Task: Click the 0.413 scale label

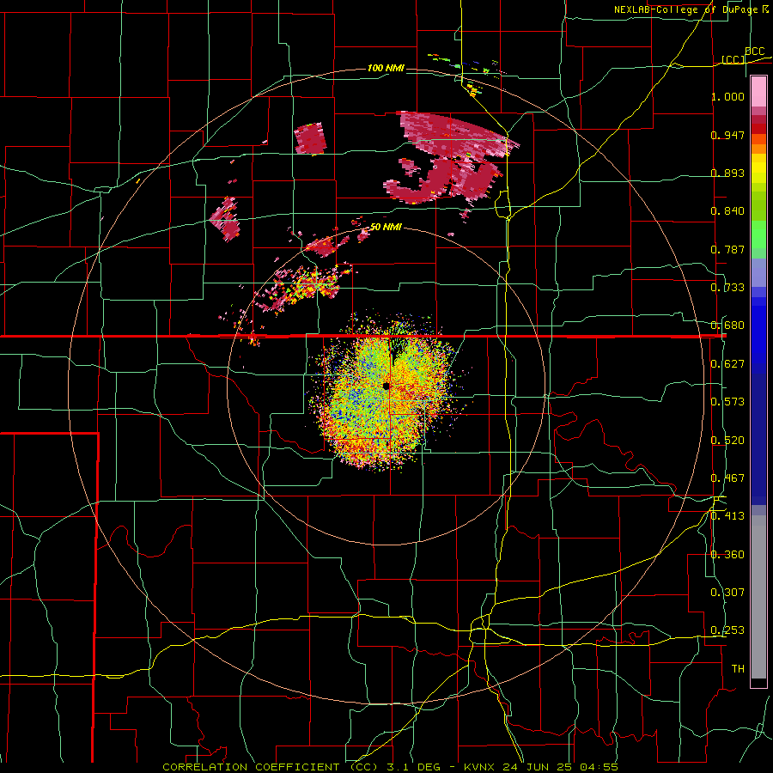Action: coord(727,516)
